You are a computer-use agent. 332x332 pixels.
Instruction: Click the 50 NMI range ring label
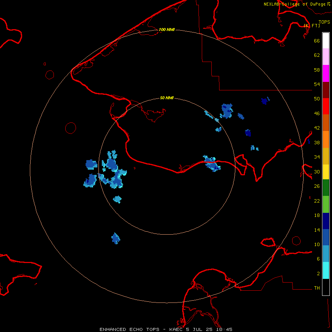pyautogui.click(x=167, y=98)
